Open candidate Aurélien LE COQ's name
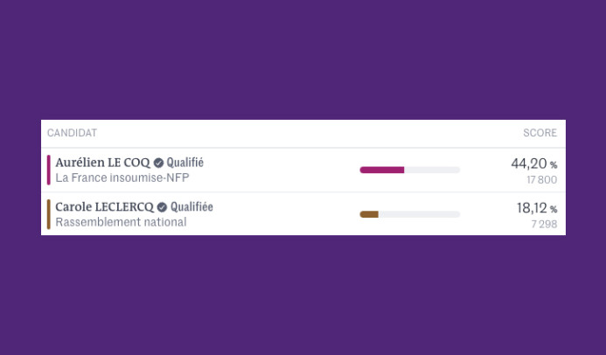The image size is (606, 355). (102, 163)
